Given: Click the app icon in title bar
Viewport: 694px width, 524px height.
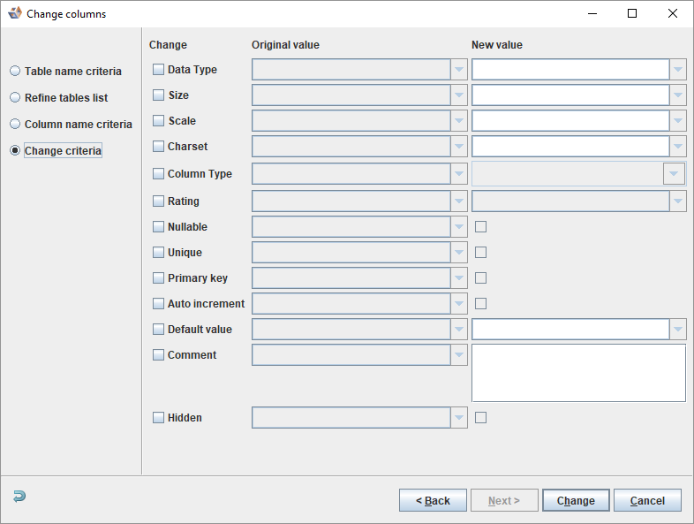Looking at the screenshot, I should point(14,13).
